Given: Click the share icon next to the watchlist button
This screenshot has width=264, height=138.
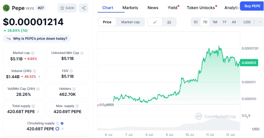Looking at the screenshot, I should 84,8.
